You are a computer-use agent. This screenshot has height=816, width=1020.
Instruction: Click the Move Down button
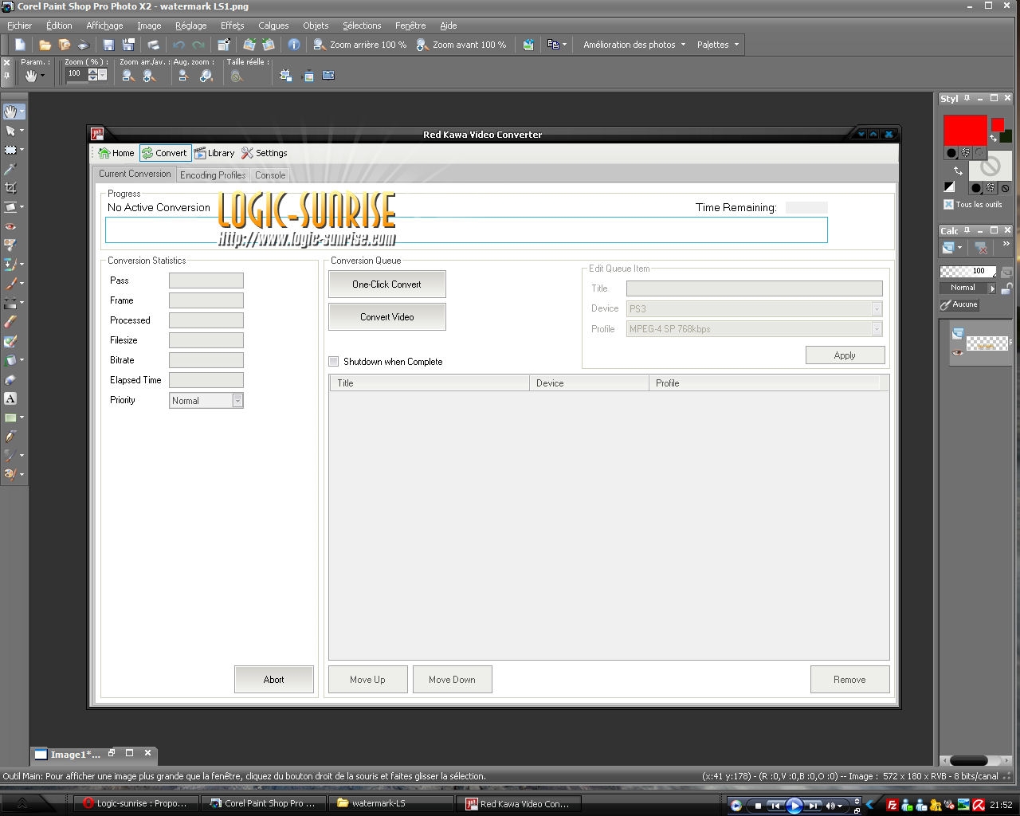[x=453, y=680]
